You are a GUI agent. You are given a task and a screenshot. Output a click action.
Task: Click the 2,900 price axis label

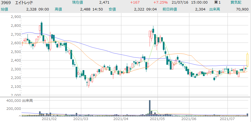pos(15,17)
